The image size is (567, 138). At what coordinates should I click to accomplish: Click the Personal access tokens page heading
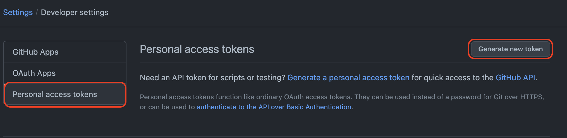[197, 49]
